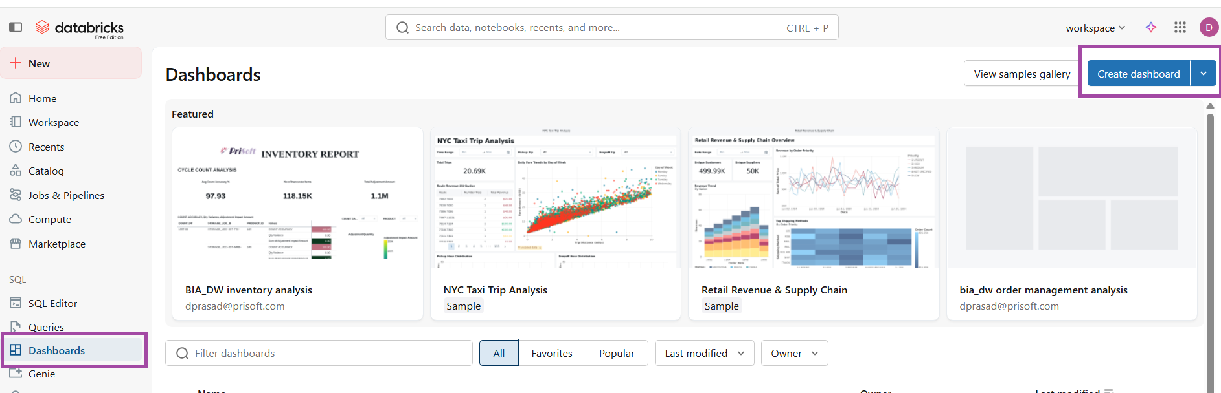Open the Compute page
1221x393 pixels.
pos(49,220)
